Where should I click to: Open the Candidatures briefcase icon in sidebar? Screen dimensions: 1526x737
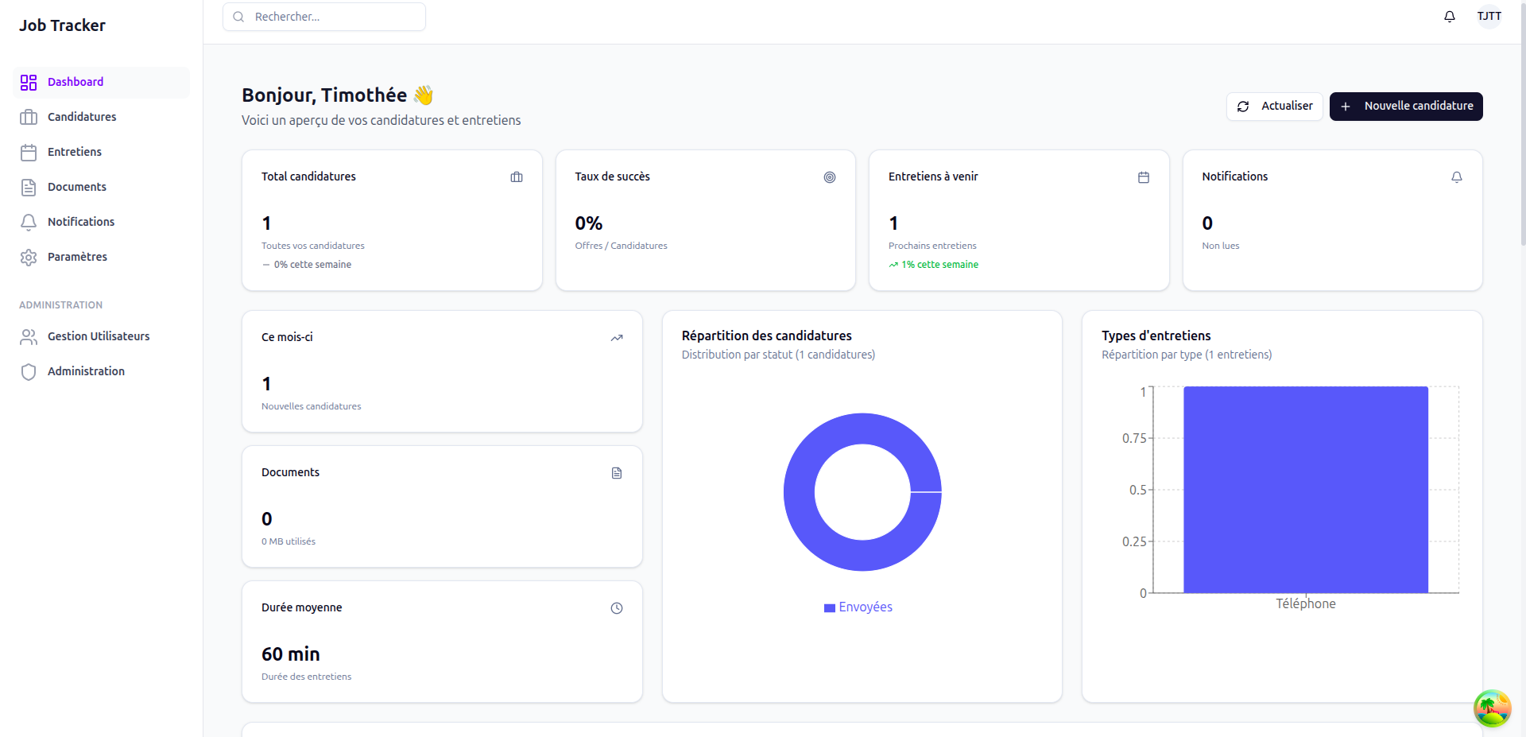click(29, 117)
